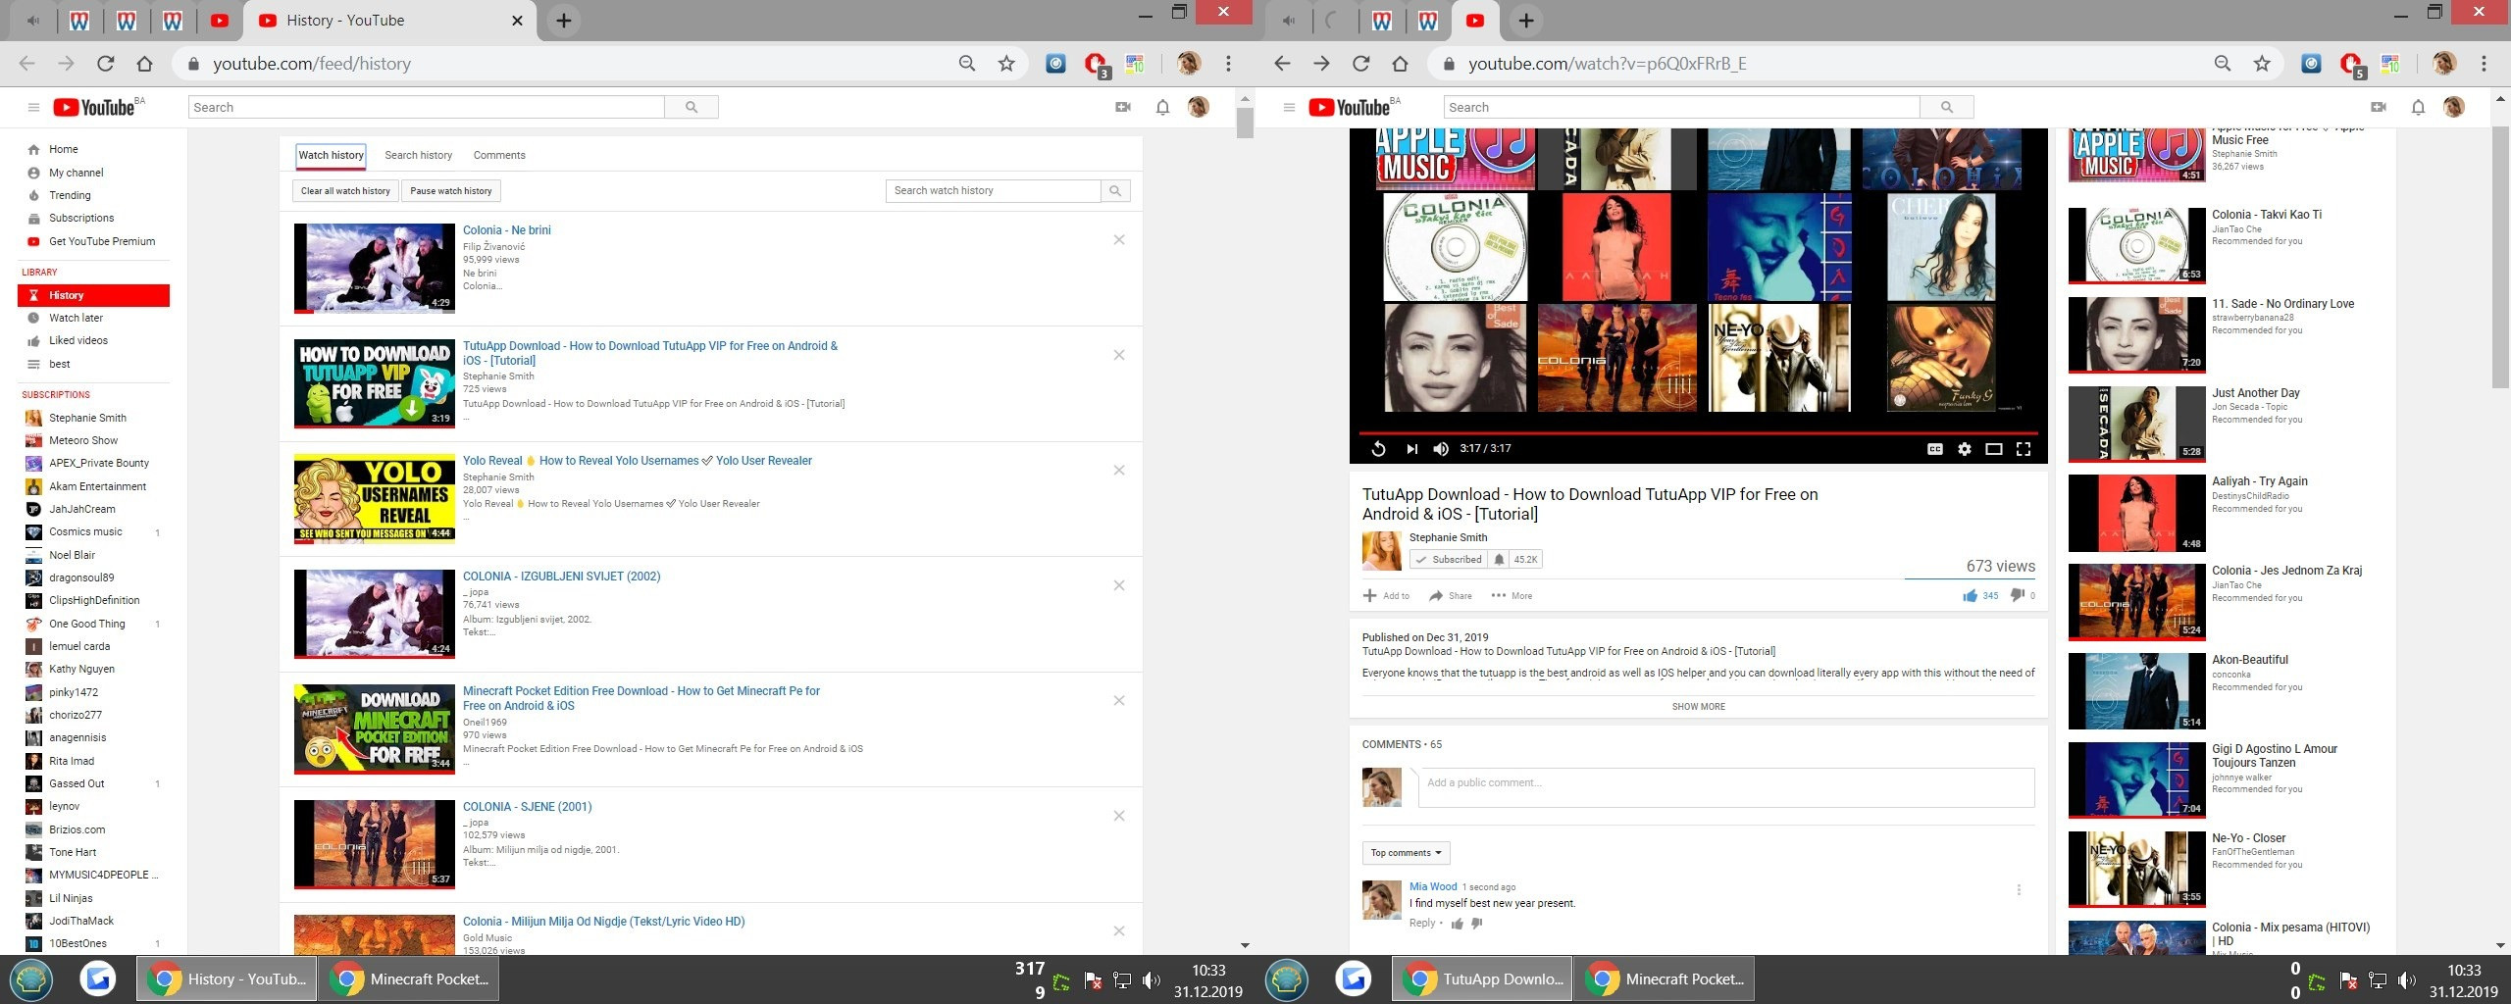Open the More options menu below video
Image resolution: width=2511 pixels, height=1004 pixels.
tap(1512, 596)
